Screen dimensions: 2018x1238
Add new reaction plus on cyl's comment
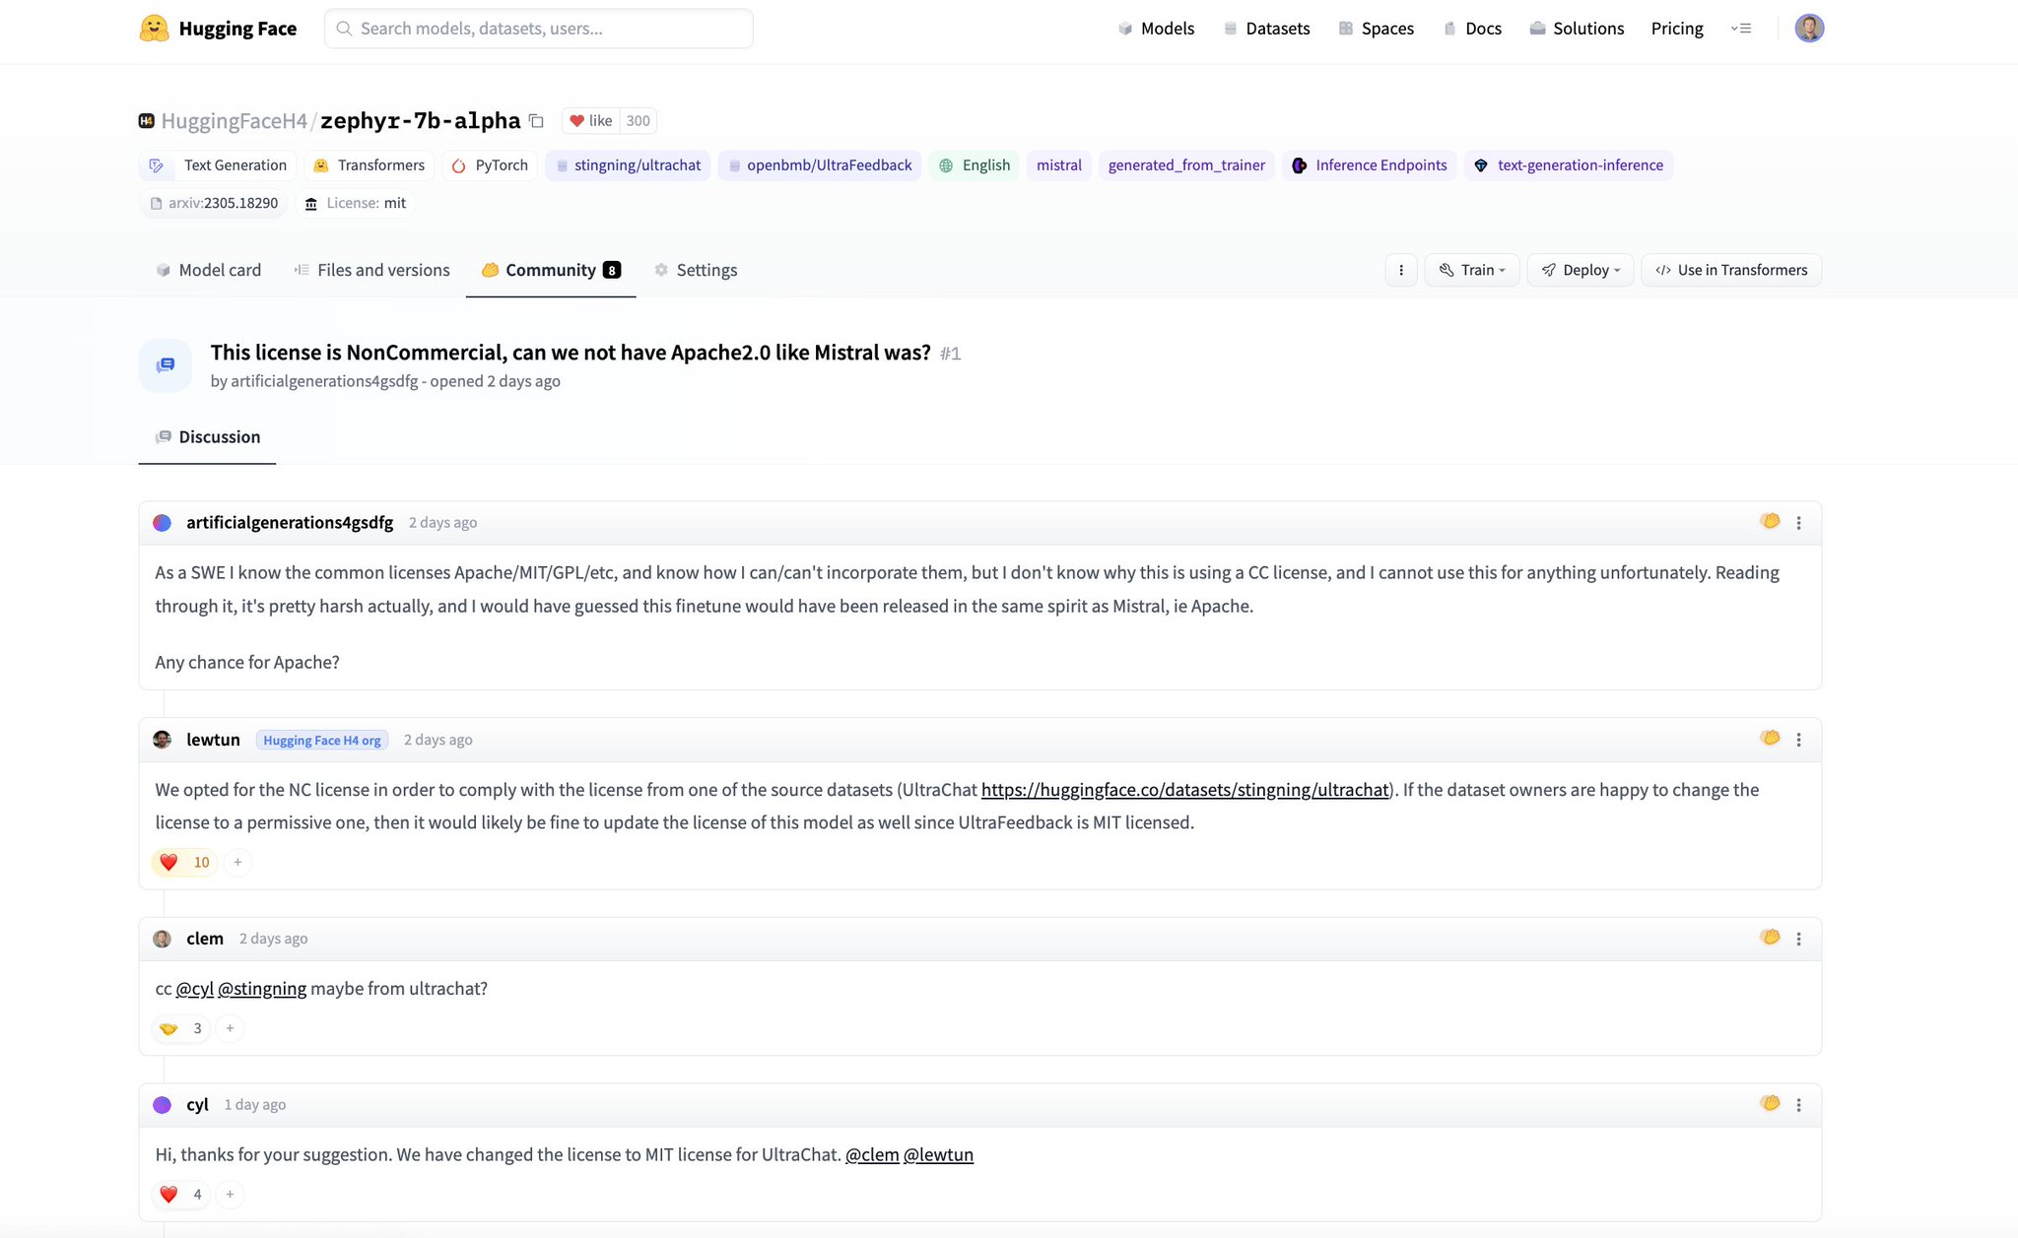tap(230, 1195)
